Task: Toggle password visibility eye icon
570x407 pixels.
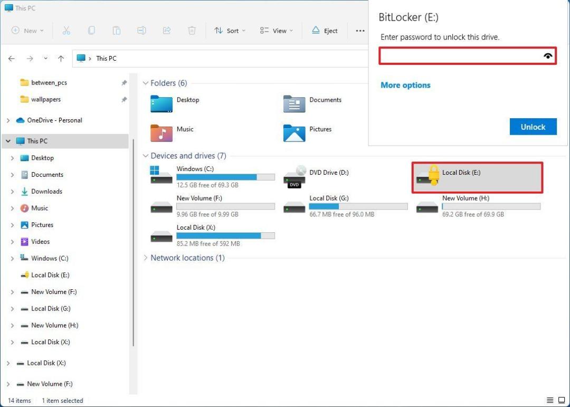Action: coord(548,55)
